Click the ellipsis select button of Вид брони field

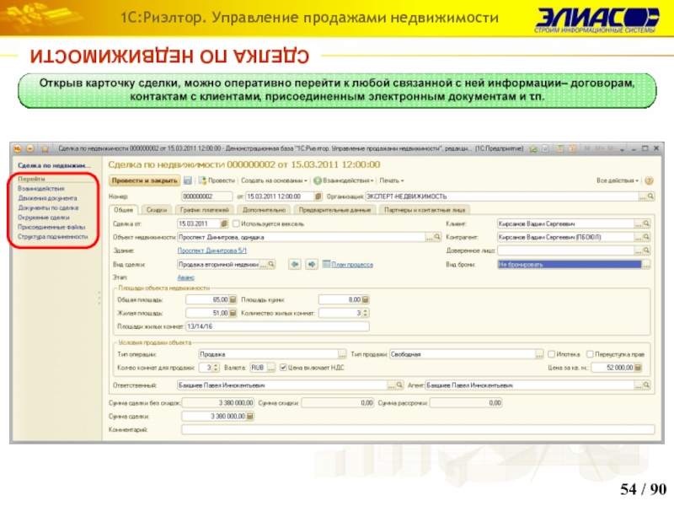[x=646, y=265]
